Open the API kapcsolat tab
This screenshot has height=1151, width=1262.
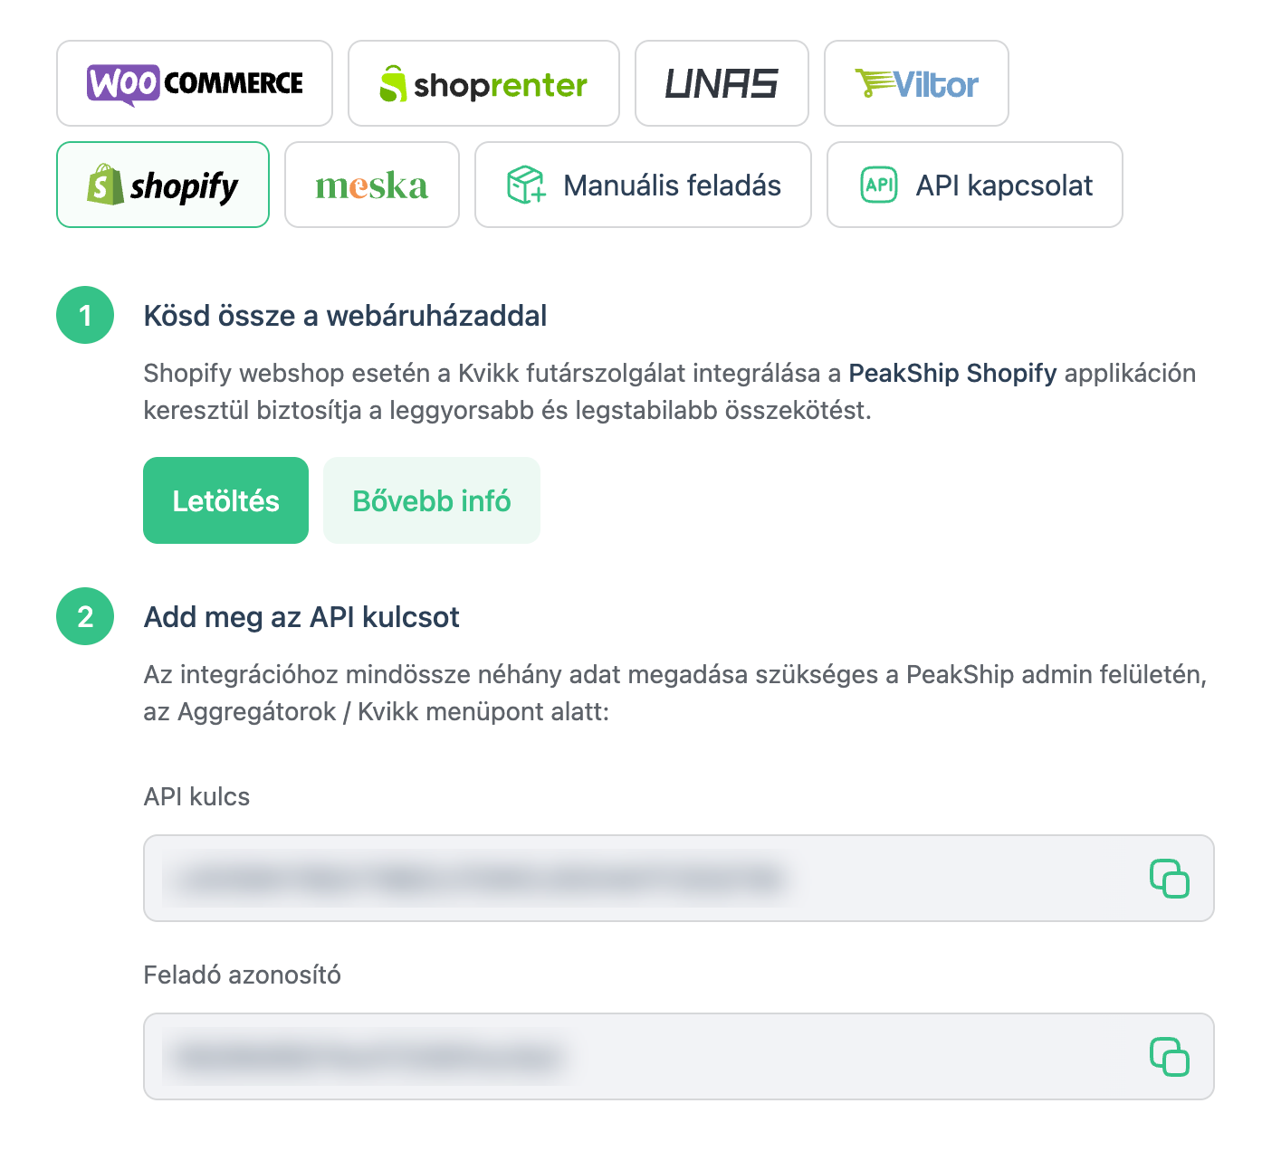[975, 185]
